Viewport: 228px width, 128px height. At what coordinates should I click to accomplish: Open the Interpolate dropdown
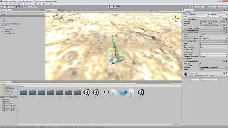pos(213,54)
